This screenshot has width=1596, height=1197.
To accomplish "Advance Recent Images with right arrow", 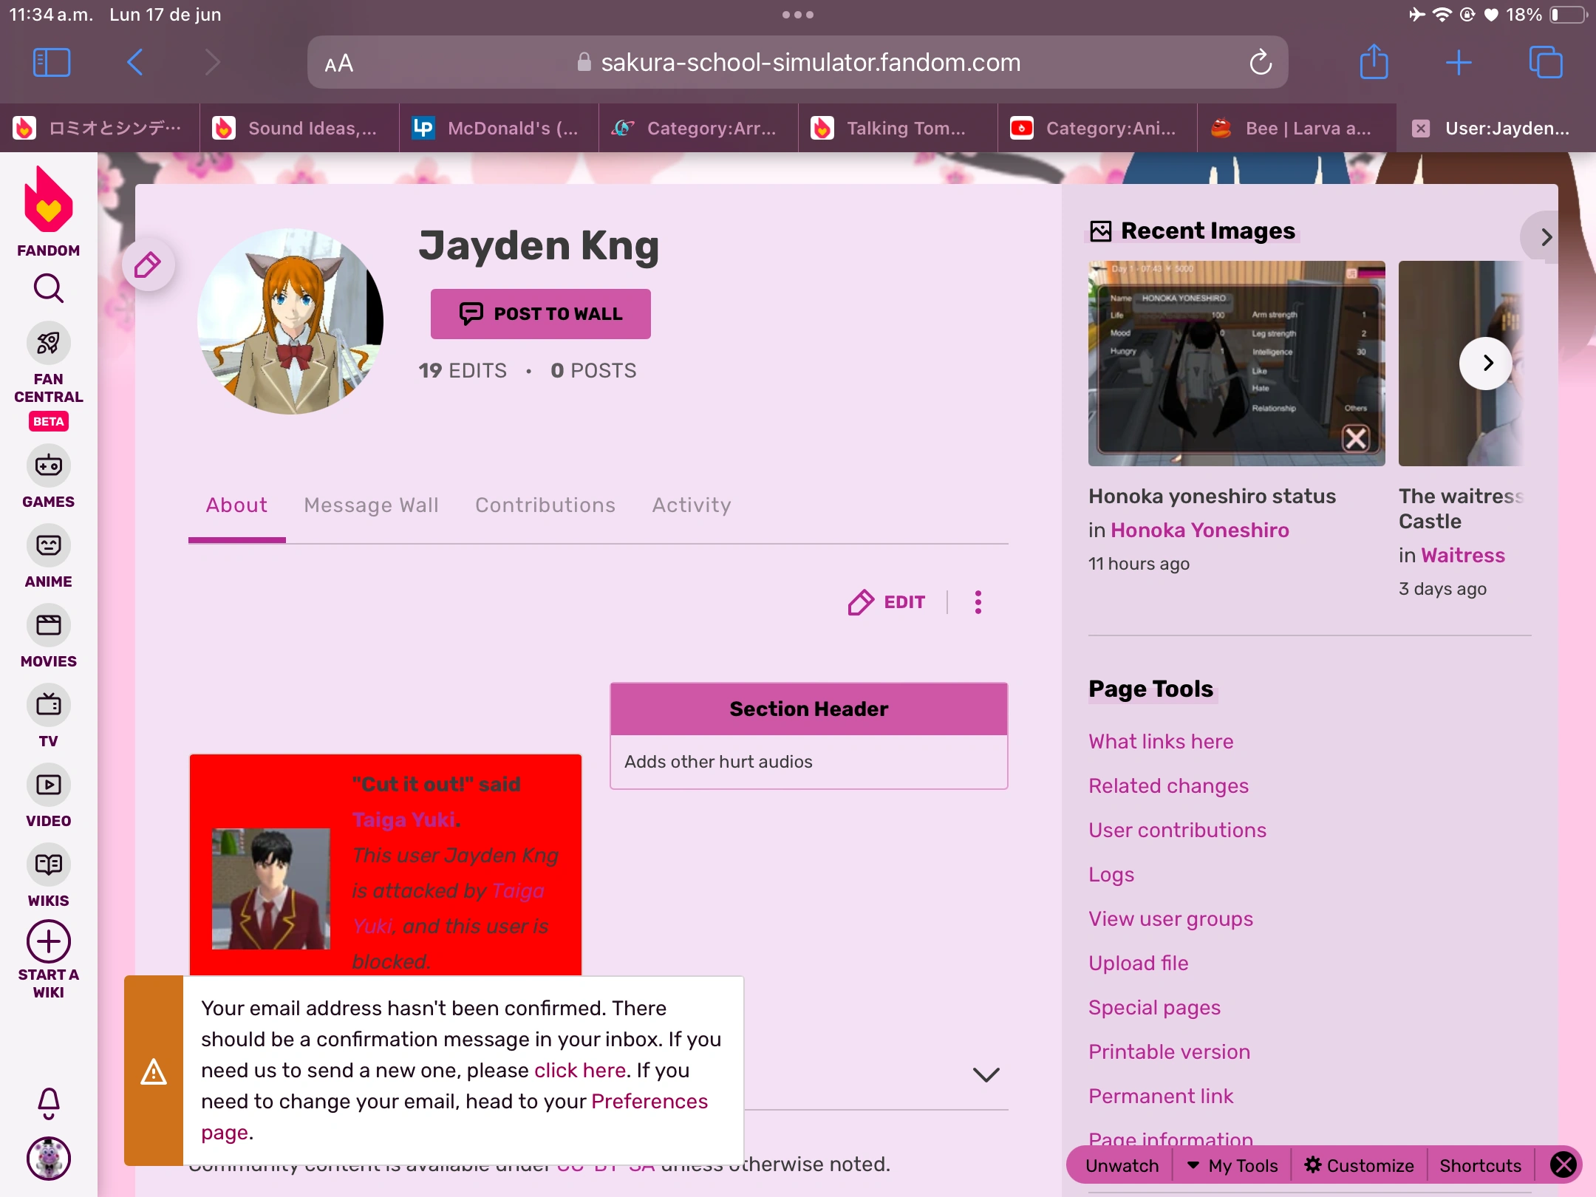I will [x=1487, y=363].
